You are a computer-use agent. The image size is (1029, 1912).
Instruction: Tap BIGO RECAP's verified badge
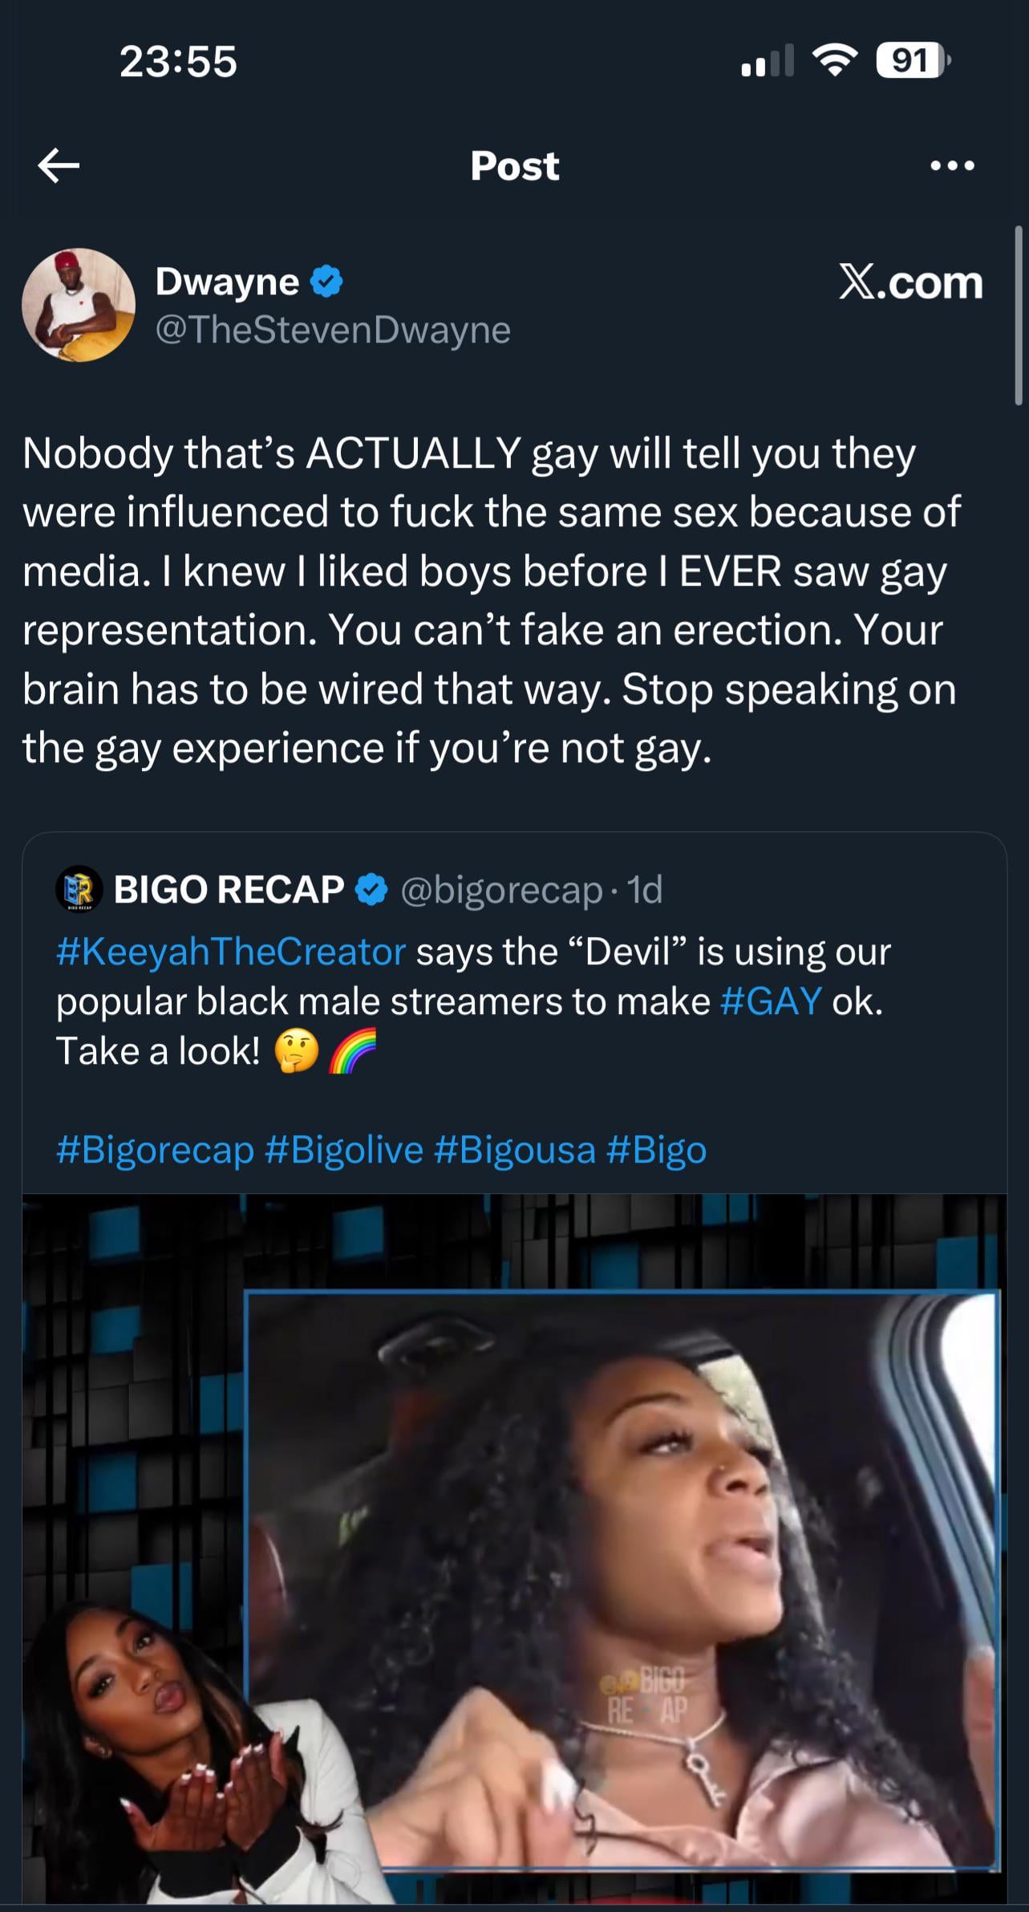371,889
